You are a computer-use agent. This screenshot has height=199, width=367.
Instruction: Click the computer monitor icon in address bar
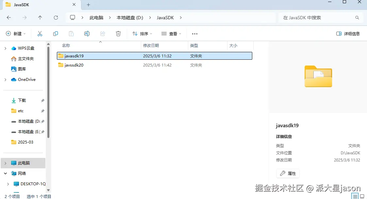tap(73, 18)
